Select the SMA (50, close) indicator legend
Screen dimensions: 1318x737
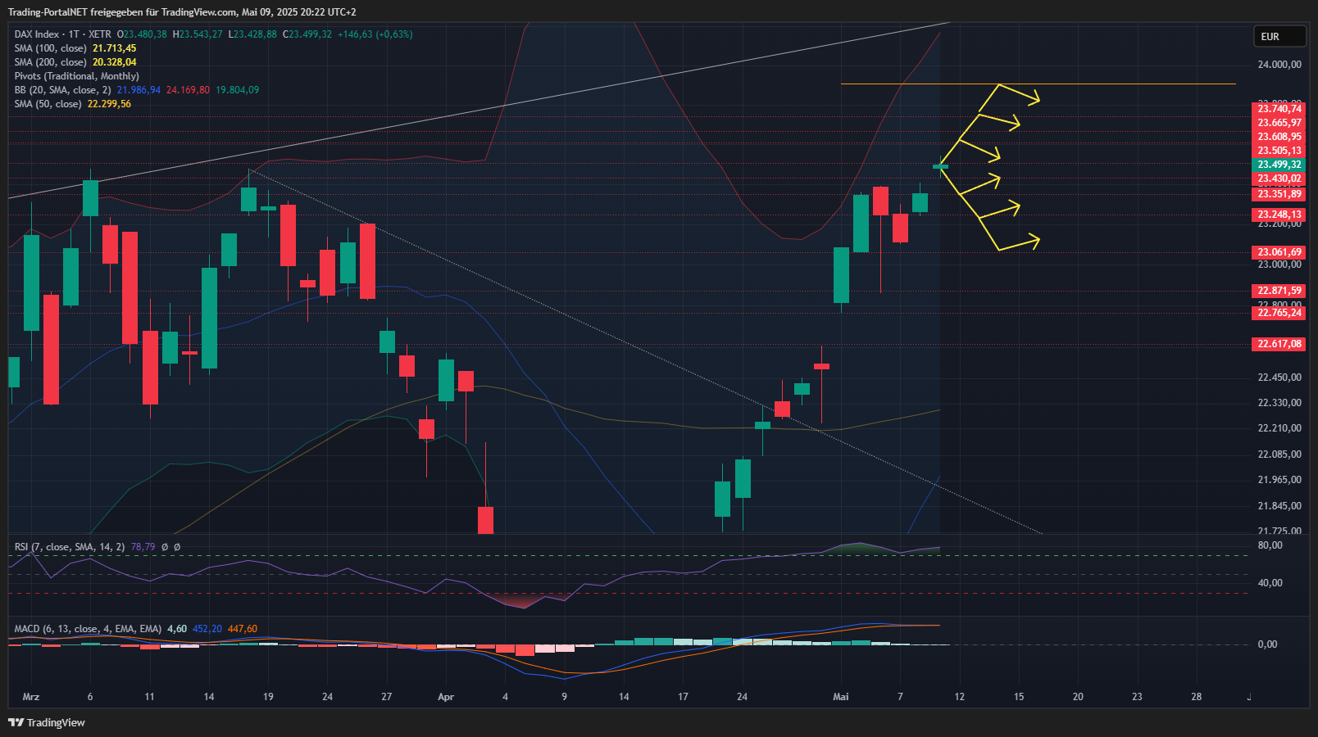(x=48, y=104)
